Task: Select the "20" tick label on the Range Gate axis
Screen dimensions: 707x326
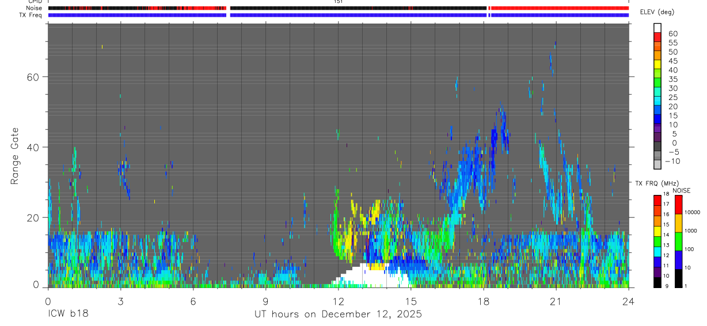Action: (x=33, y=217)
